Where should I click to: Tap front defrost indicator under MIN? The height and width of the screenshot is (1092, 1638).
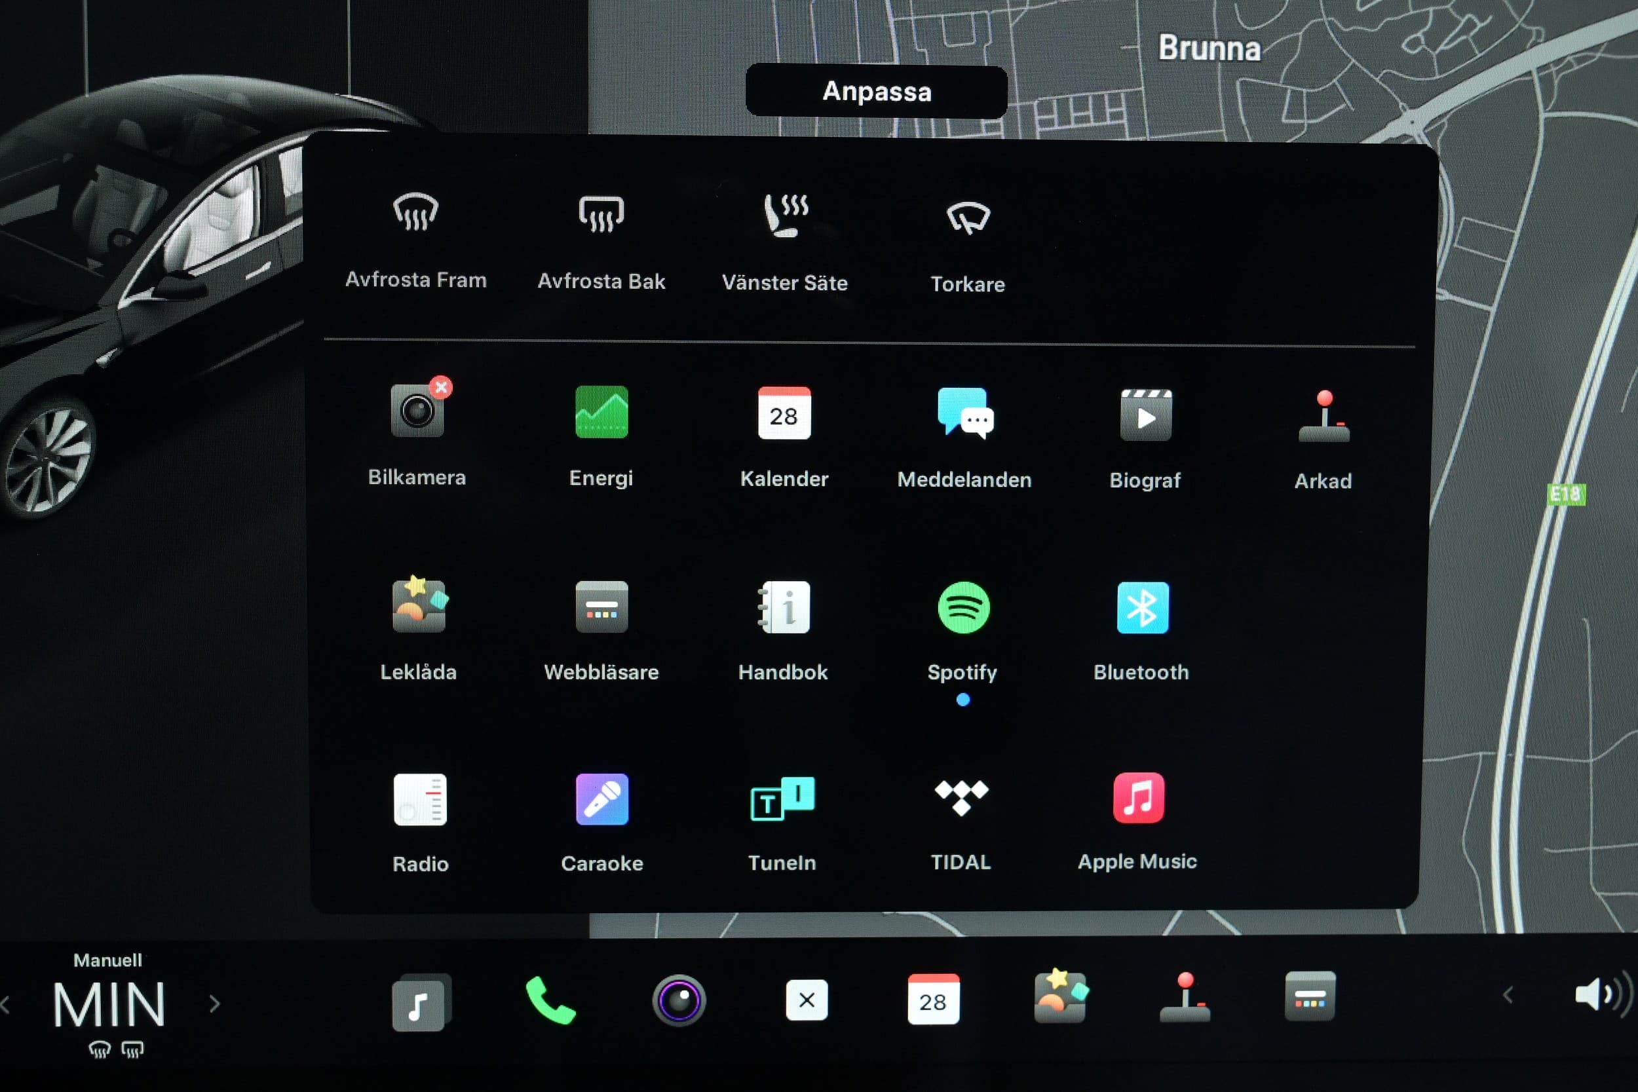tap(100, 1049)
